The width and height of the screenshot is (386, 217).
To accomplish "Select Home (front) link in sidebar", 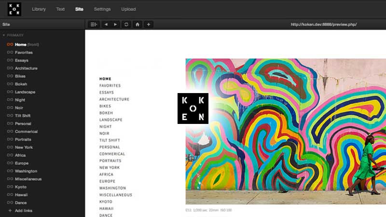I will [27, 44].
